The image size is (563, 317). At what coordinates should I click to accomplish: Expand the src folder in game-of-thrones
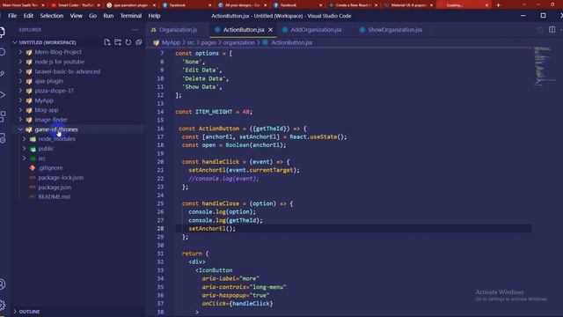(24, 158)
